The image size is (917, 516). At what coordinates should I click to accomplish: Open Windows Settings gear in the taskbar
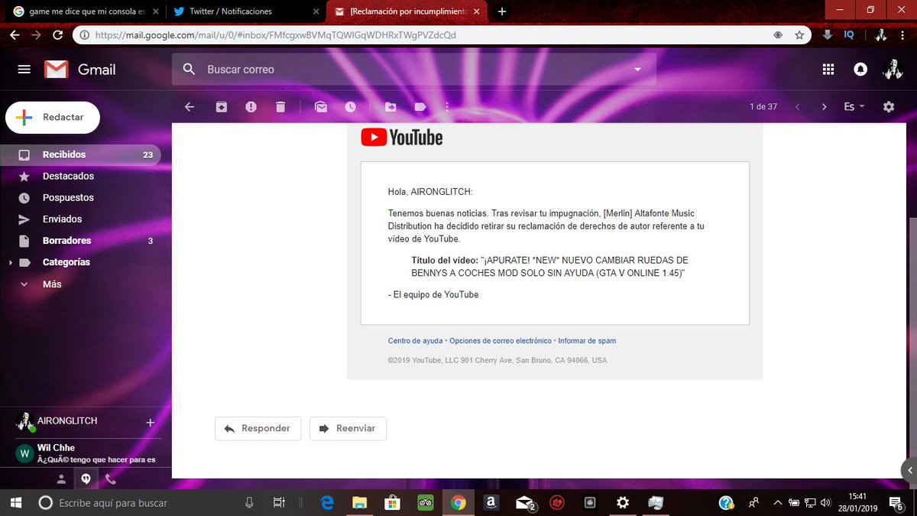coord(623,503)
